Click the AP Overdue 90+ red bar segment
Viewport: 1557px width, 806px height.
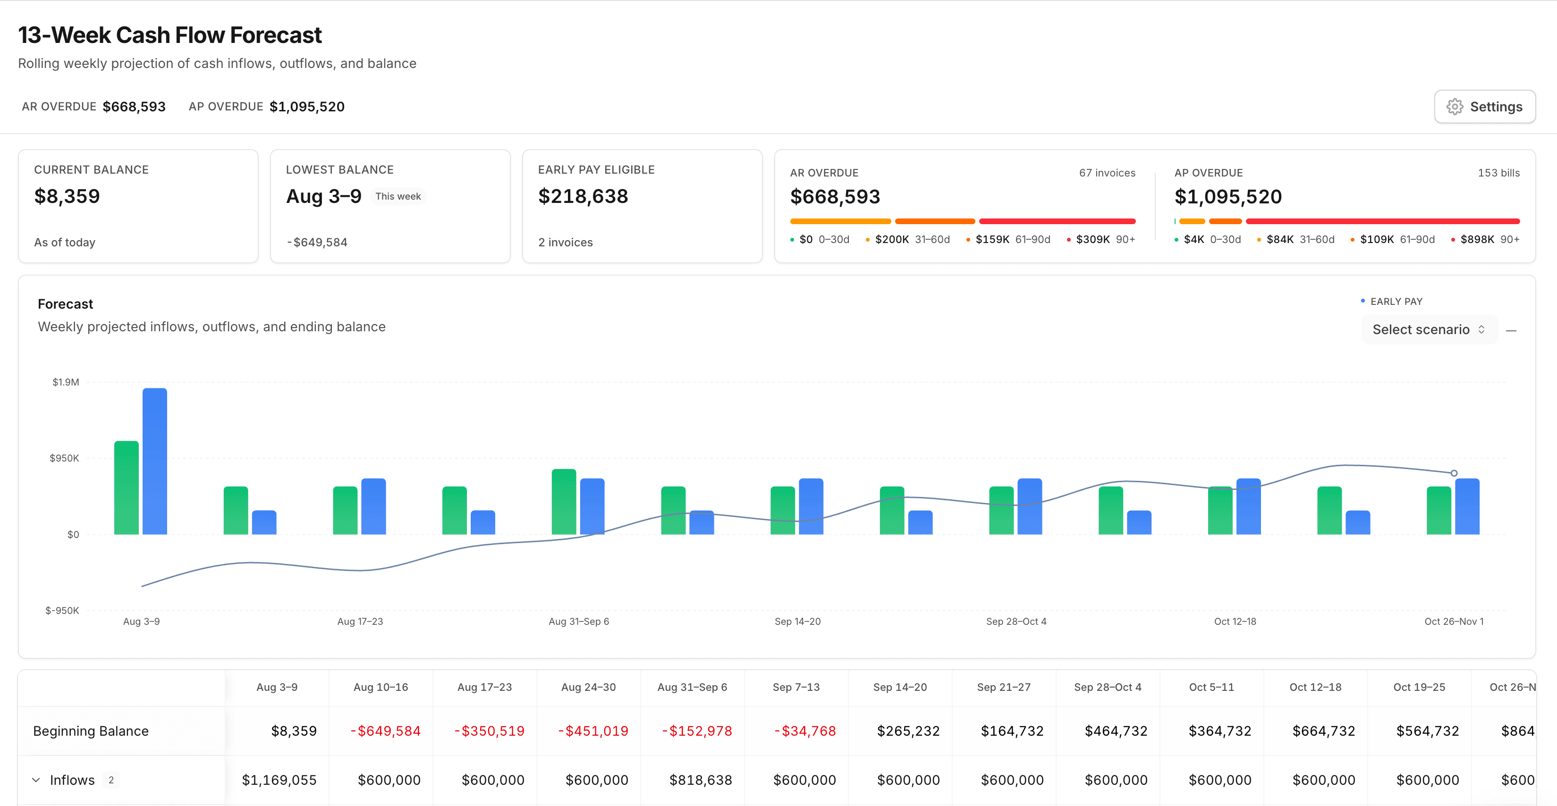1382,221
